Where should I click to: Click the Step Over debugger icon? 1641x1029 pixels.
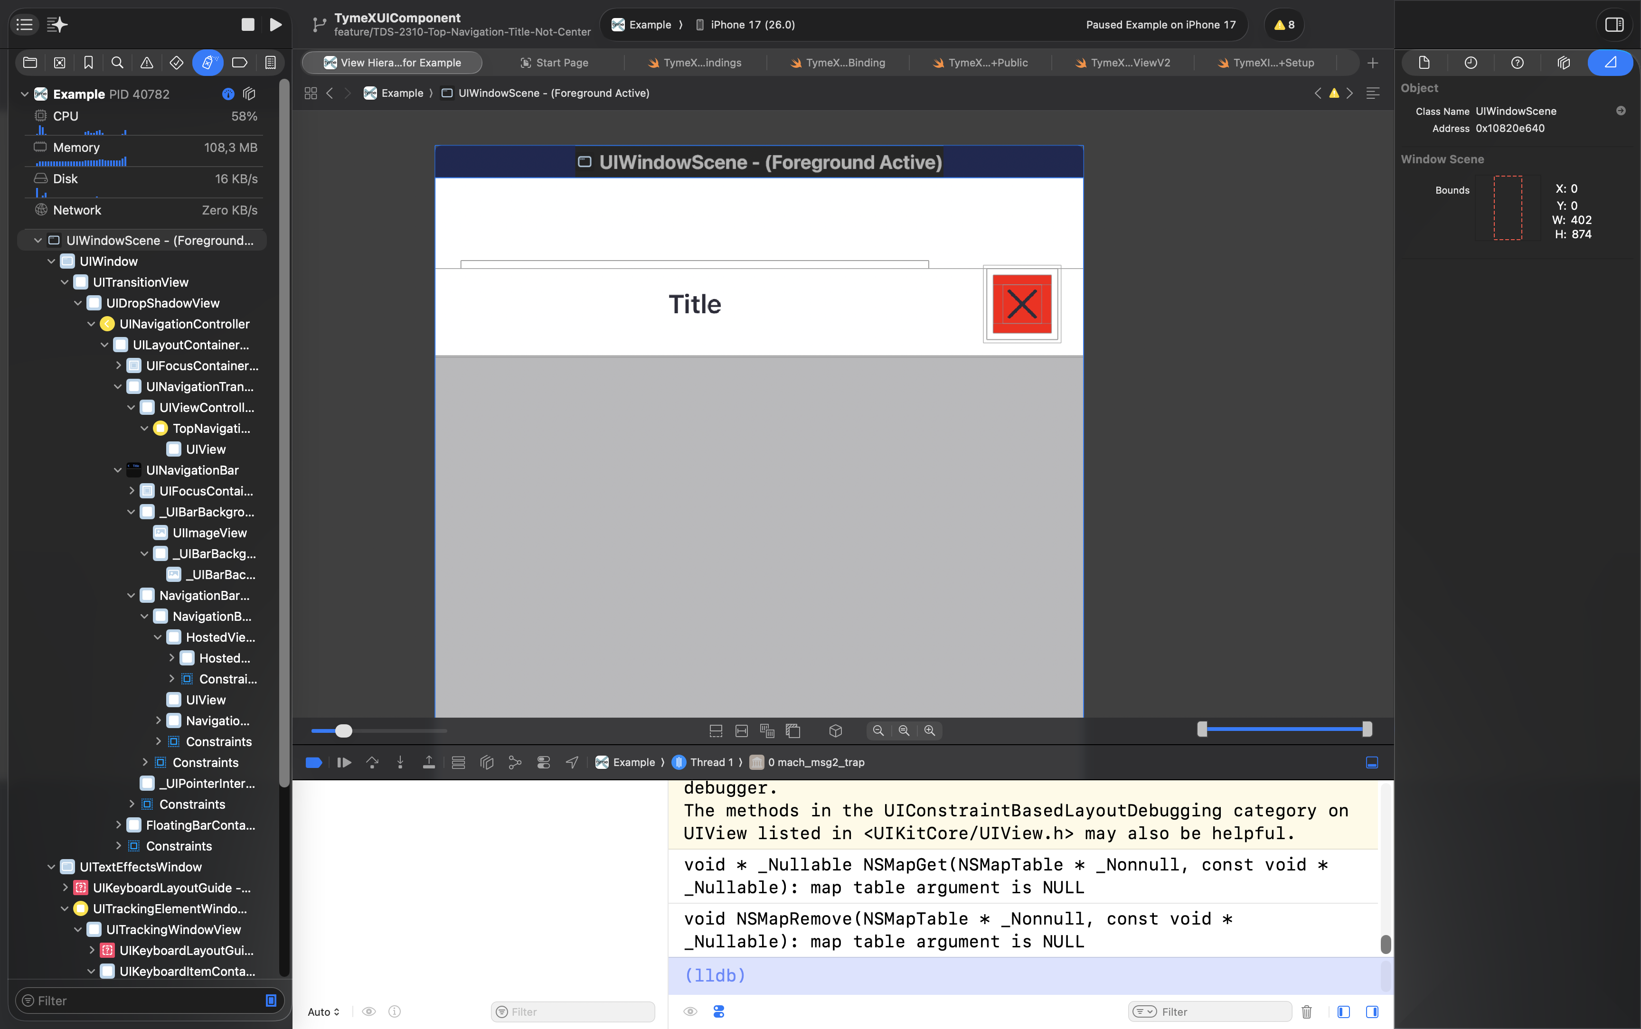(372, 762)
